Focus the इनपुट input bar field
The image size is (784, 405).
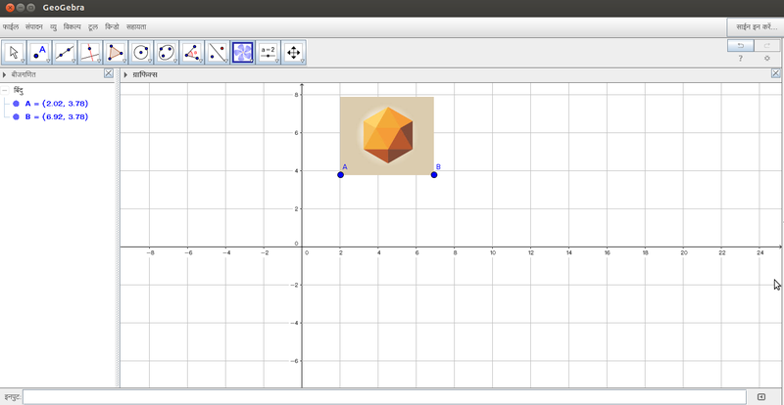(384, 397)
